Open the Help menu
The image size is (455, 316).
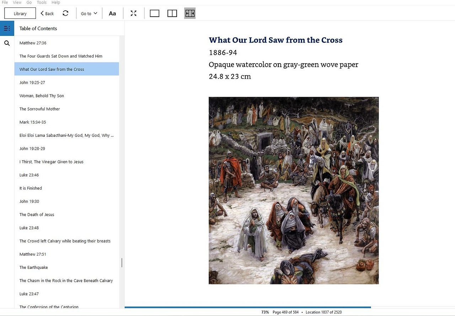pyautogui.click(x=56, y=2)
